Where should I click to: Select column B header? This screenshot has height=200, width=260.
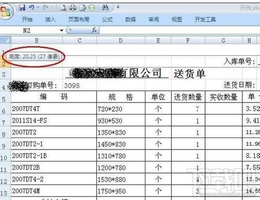click(x=37, y=41)
